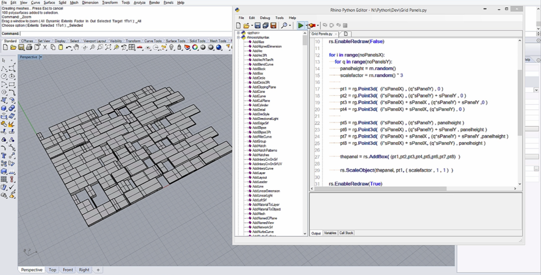This screenshot has width=541, height=275.
Task: Switch to the Top viewport tab
Action: coord(52,270)
